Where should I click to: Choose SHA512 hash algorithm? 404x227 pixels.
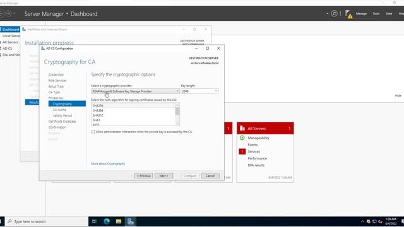tap(98, 115)
